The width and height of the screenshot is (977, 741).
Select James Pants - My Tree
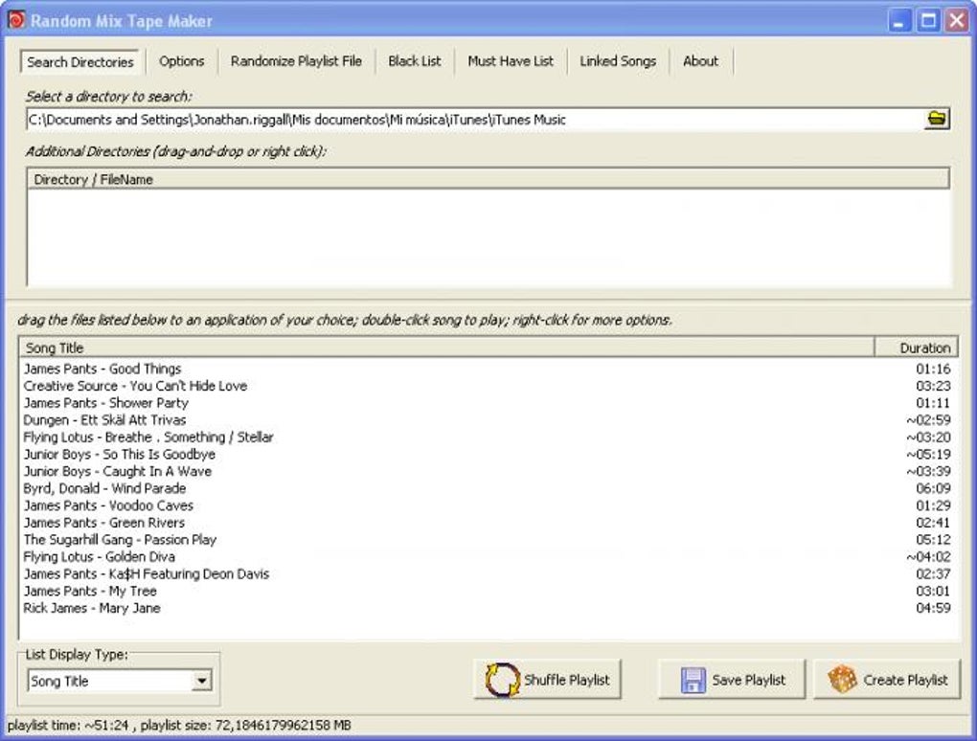[488, 592]
